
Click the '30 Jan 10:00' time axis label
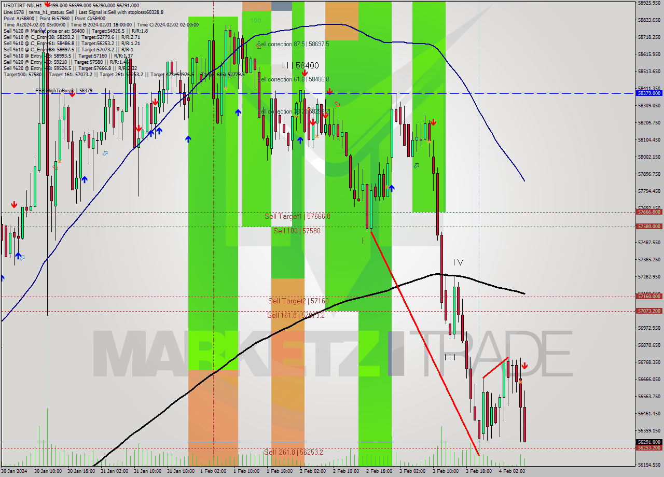click(48, 471)
